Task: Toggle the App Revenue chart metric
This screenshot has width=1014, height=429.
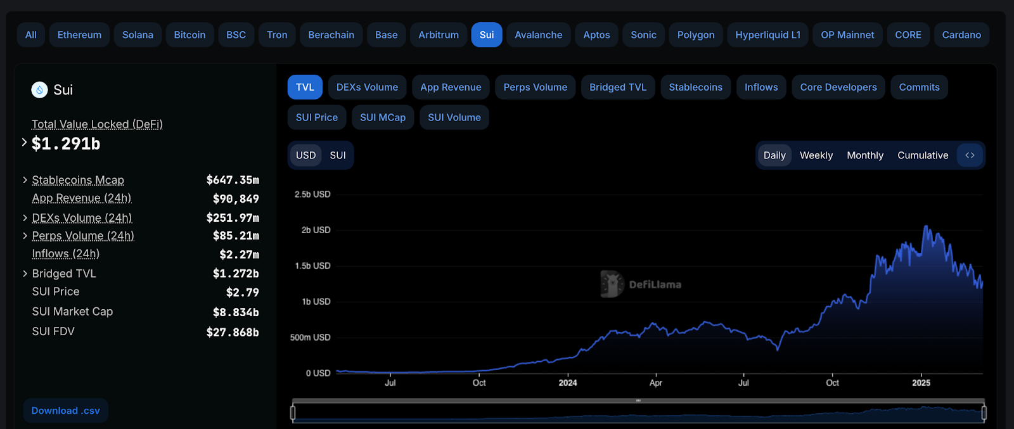Action: point(451,87)
